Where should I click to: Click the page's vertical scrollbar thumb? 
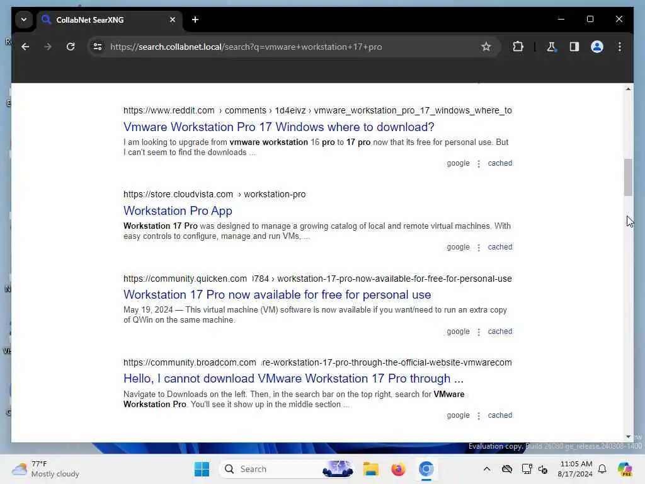(x=628, y=177)
